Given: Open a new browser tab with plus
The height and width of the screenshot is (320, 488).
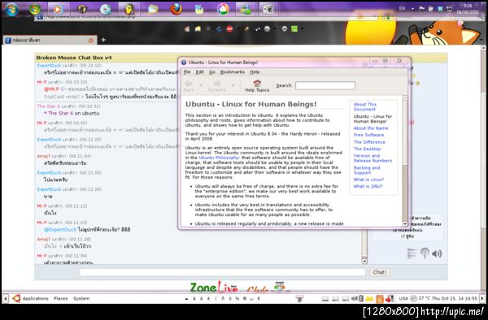Looking at the screenshot, I should click(x=103, y=40).
